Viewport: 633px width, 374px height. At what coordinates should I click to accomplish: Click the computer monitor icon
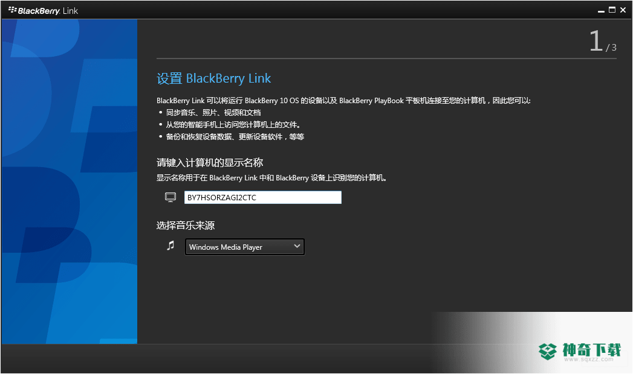pos(170,197)
